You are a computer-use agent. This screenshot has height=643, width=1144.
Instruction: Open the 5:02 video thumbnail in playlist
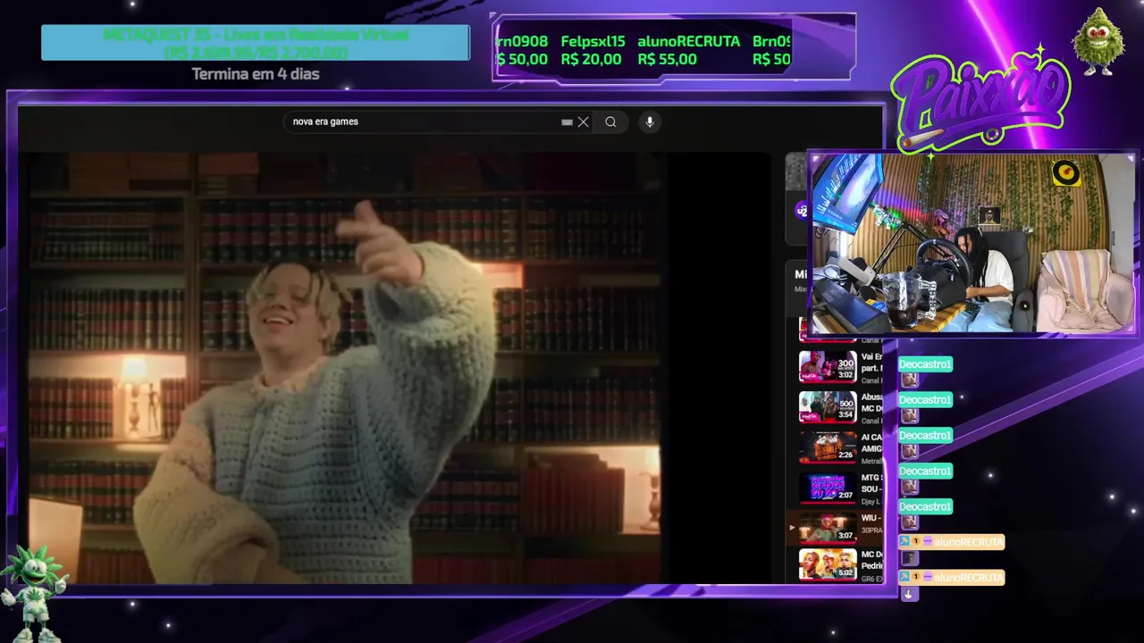tap(828, 564)
